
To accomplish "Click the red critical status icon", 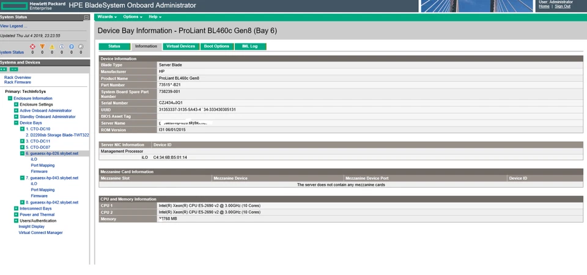I will coord(32,47).
